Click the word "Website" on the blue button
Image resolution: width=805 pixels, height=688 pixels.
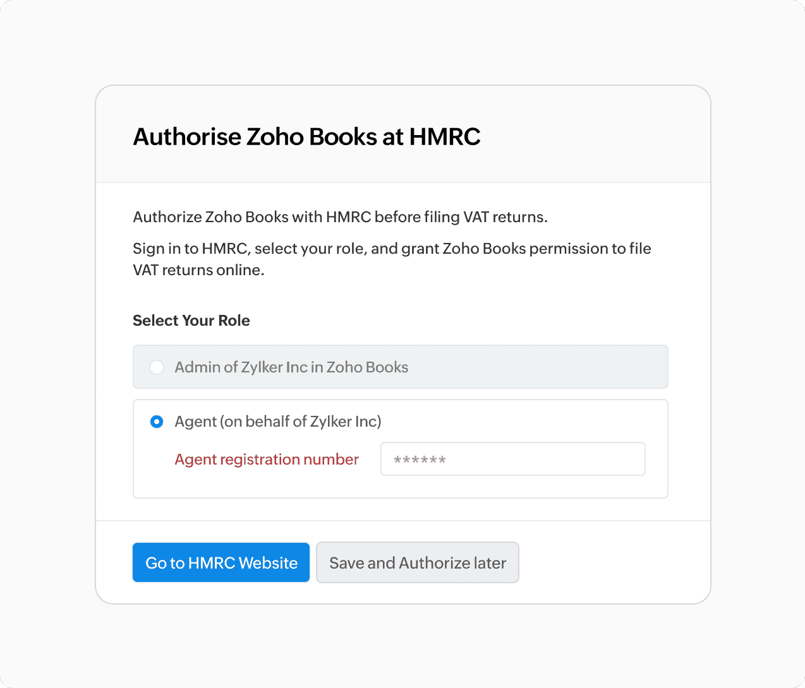[x=268, y=563]
